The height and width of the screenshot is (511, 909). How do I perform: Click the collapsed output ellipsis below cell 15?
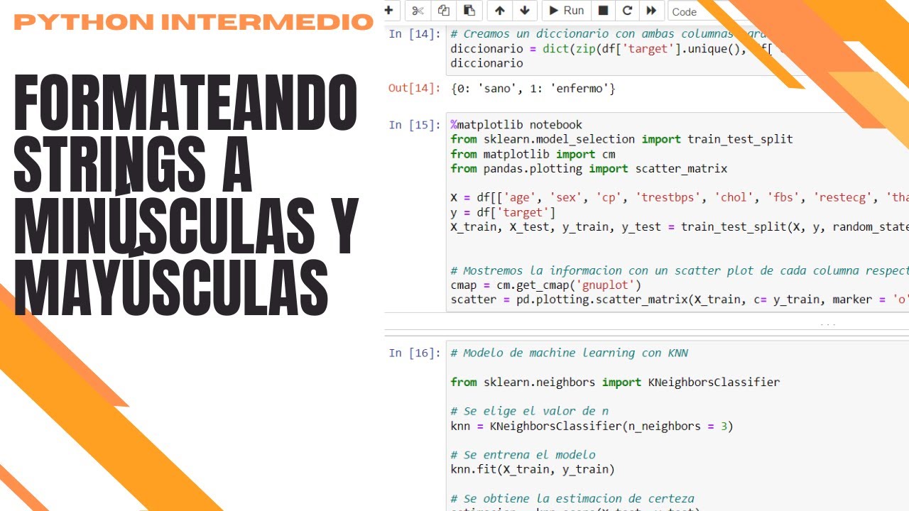click(828, 324)
